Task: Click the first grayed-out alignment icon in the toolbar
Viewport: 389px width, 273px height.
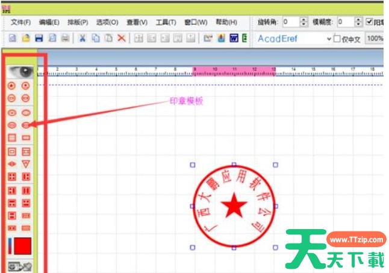Action: pyautogui.click(x=138, y=38)
